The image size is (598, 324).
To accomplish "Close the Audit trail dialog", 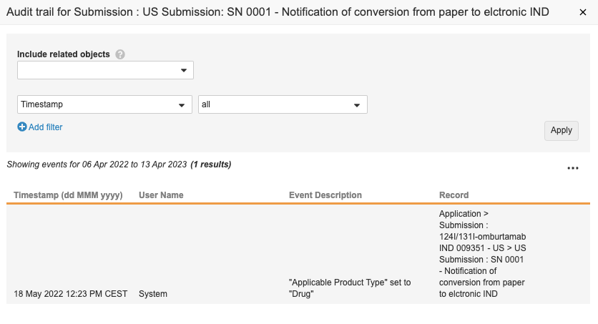I will click(582, 14).
